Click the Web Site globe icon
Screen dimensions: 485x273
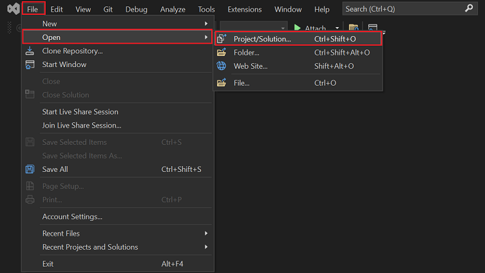pyautogui.click(x=222, y=66)
